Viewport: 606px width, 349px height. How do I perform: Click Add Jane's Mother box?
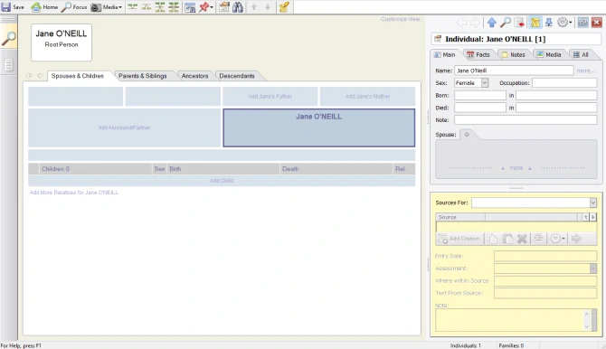point(367,96)
